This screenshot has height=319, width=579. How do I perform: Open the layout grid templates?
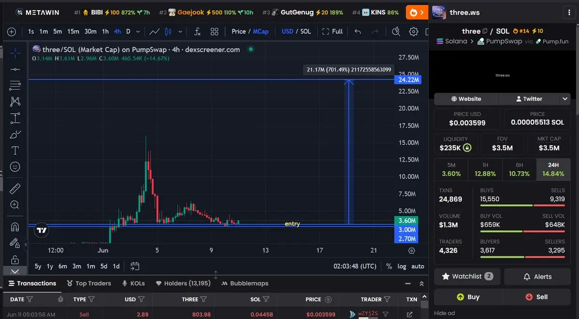pyautogui.click(x=214, y=31)
